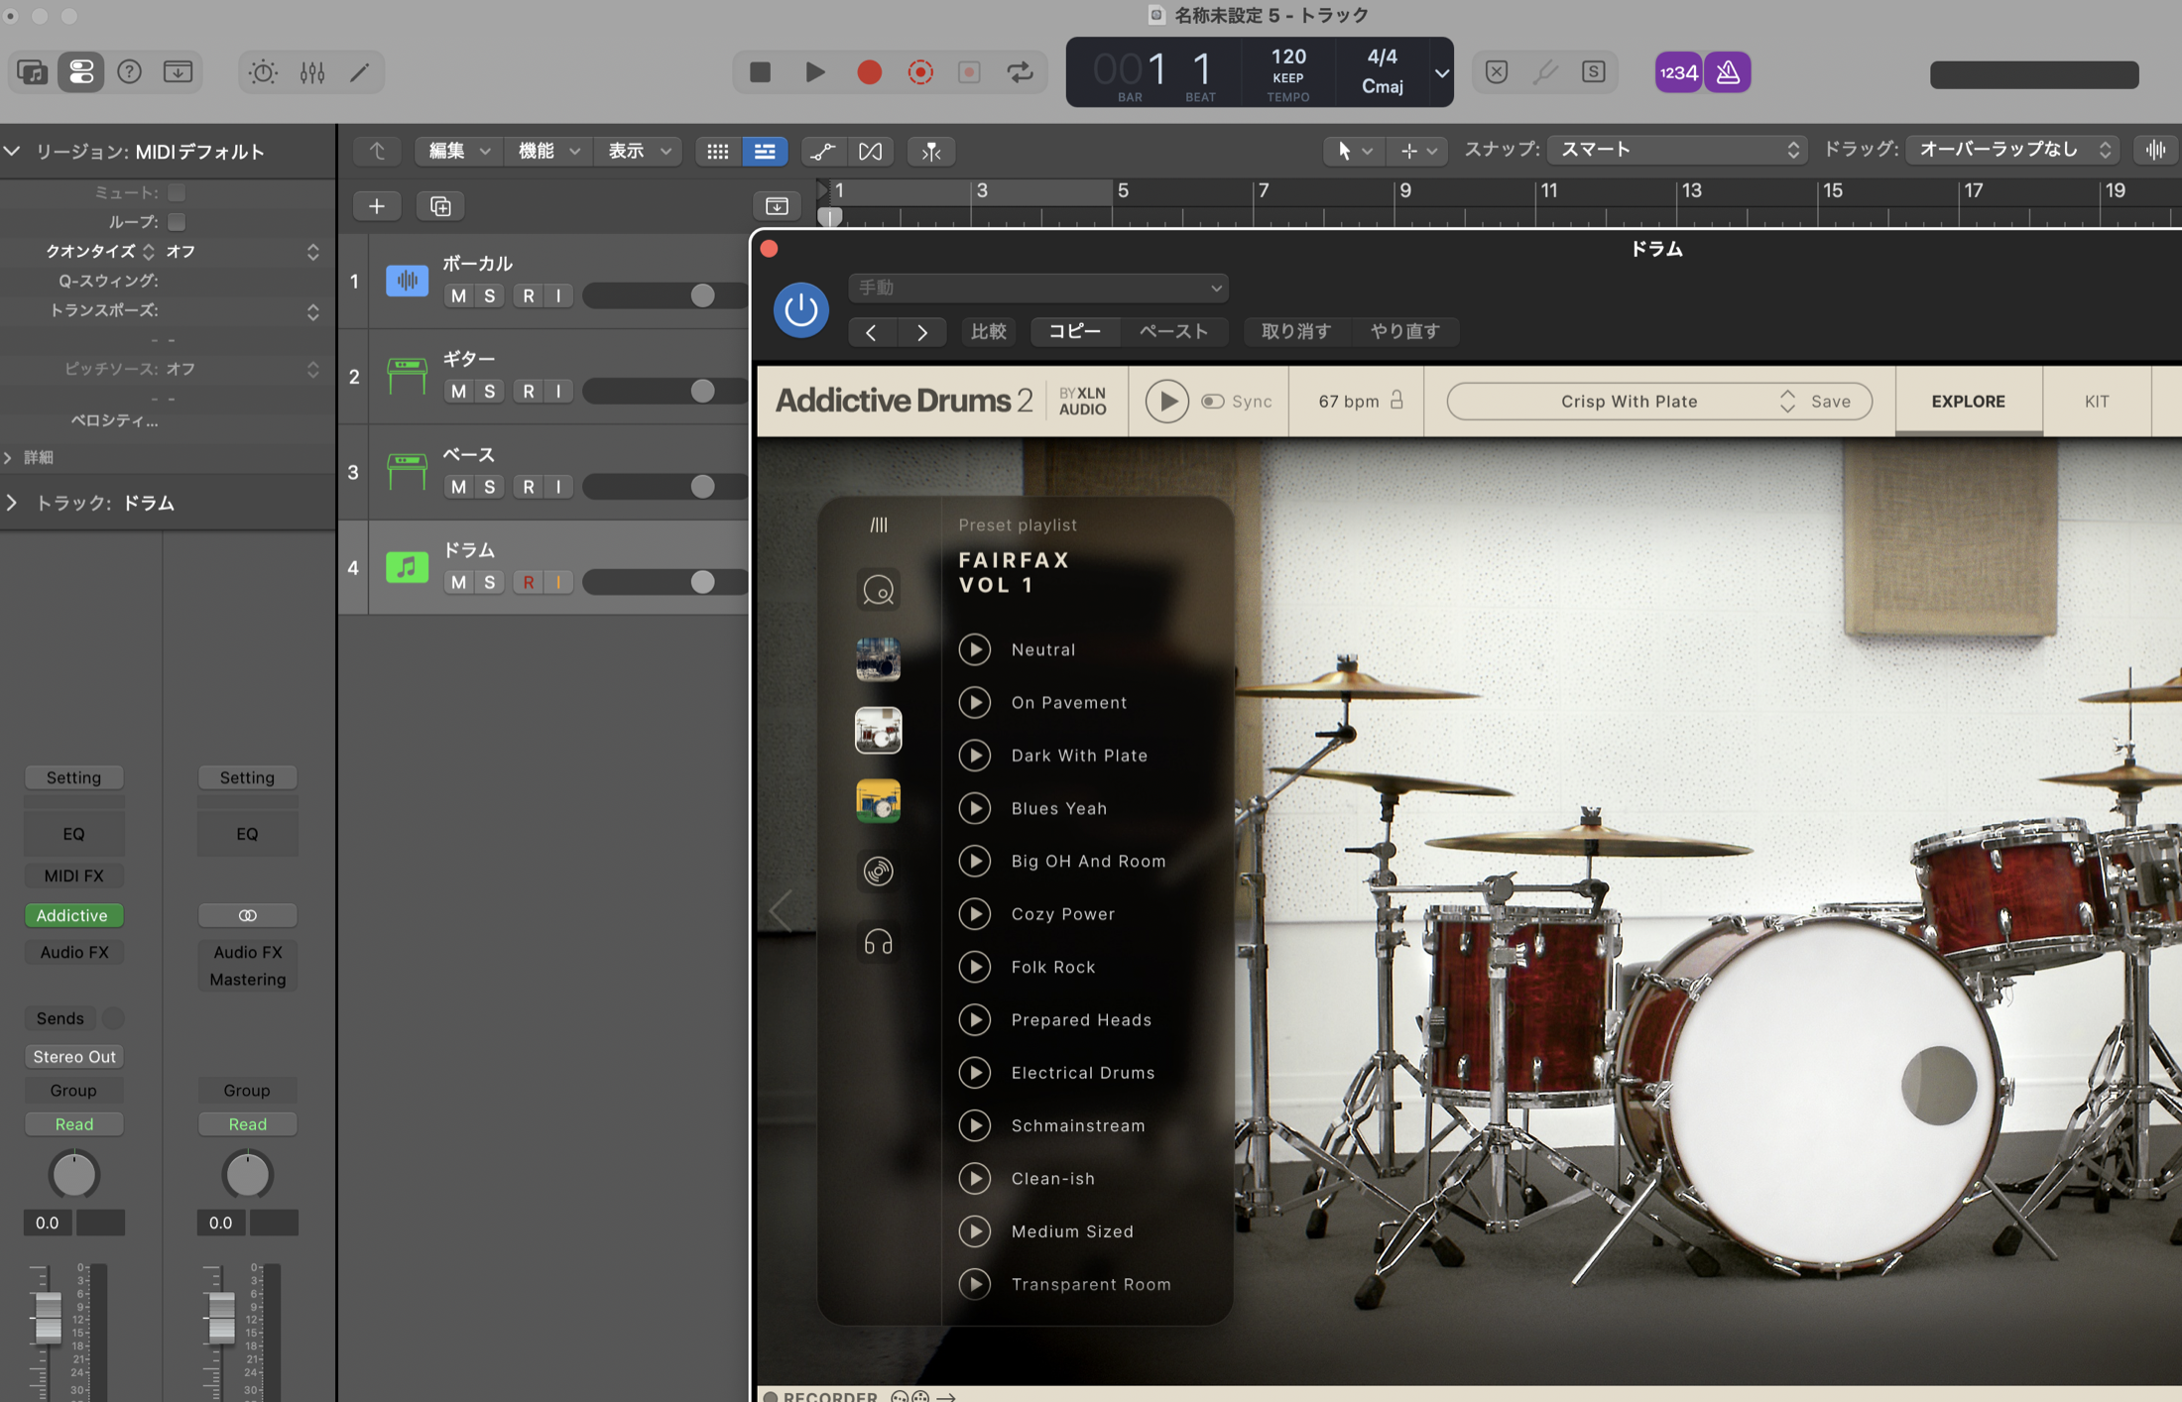Click the Solo S button in control bar
The width and height of the screenshot is (2182, 1402).
click(x=1593, y=72)
